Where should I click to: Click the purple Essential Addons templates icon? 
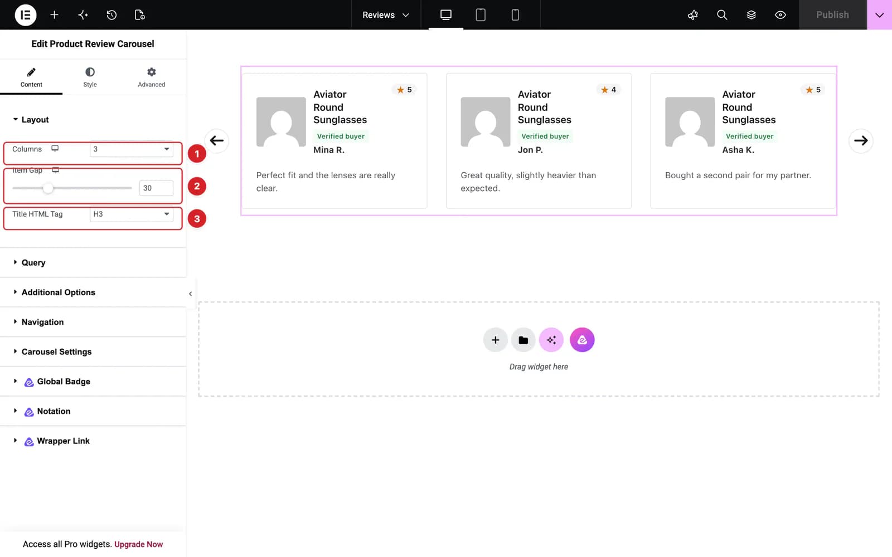coord(582,340)
